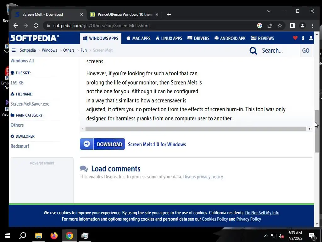Open Cookies Policy link
Viewport: 322px width, 242px height.
point(215,219)
